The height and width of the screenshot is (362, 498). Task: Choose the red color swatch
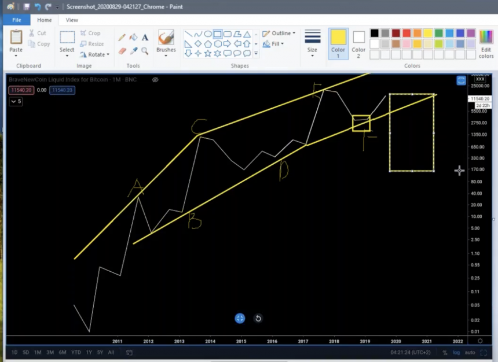coord(407,33)
